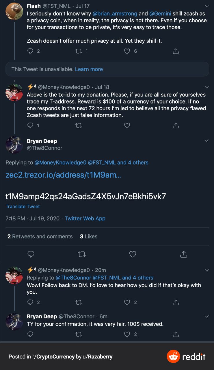Share Flash's tweet via share icon
214x370 pixels.
[x=176, y=51]
